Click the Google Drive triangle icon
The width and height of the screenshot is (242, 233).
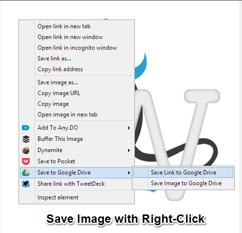tap(26, 173)
